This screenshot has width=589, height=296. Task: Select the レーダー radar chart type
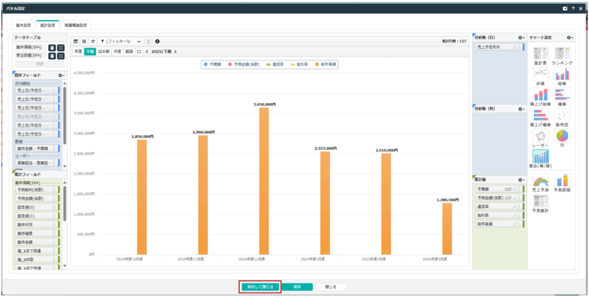(x=540, y=136)
